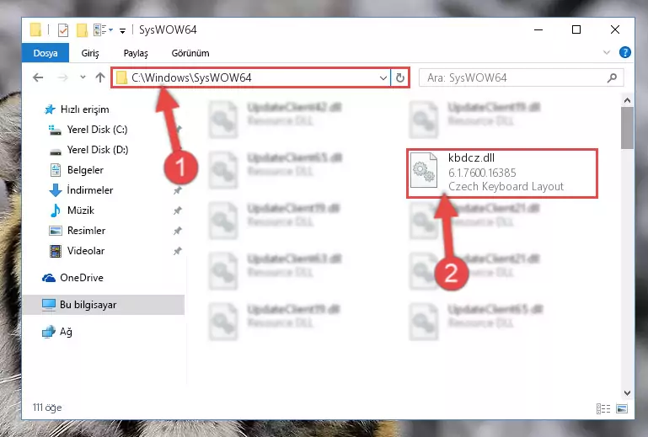648x437 pixels.
Task: Maximize the SysWOW64 window
Action: [576, 29]
